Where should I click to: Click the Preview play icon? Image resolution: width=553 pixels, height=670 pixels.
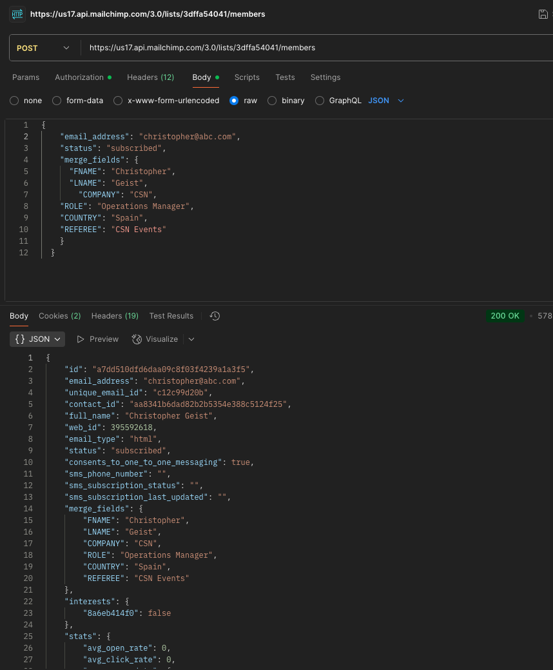81,339
